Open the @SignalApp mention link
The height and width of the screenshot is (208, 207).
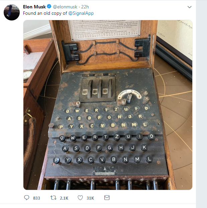click(81, 13)
